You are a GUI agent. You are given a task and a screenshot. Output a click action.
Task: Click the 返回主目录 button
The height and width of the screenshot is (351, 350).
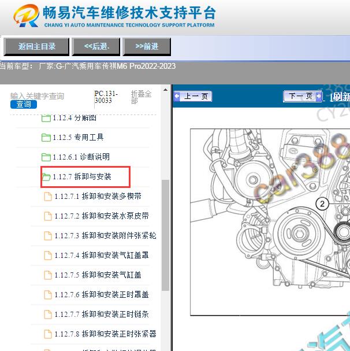pyautogui.click(x=36, y=47)
